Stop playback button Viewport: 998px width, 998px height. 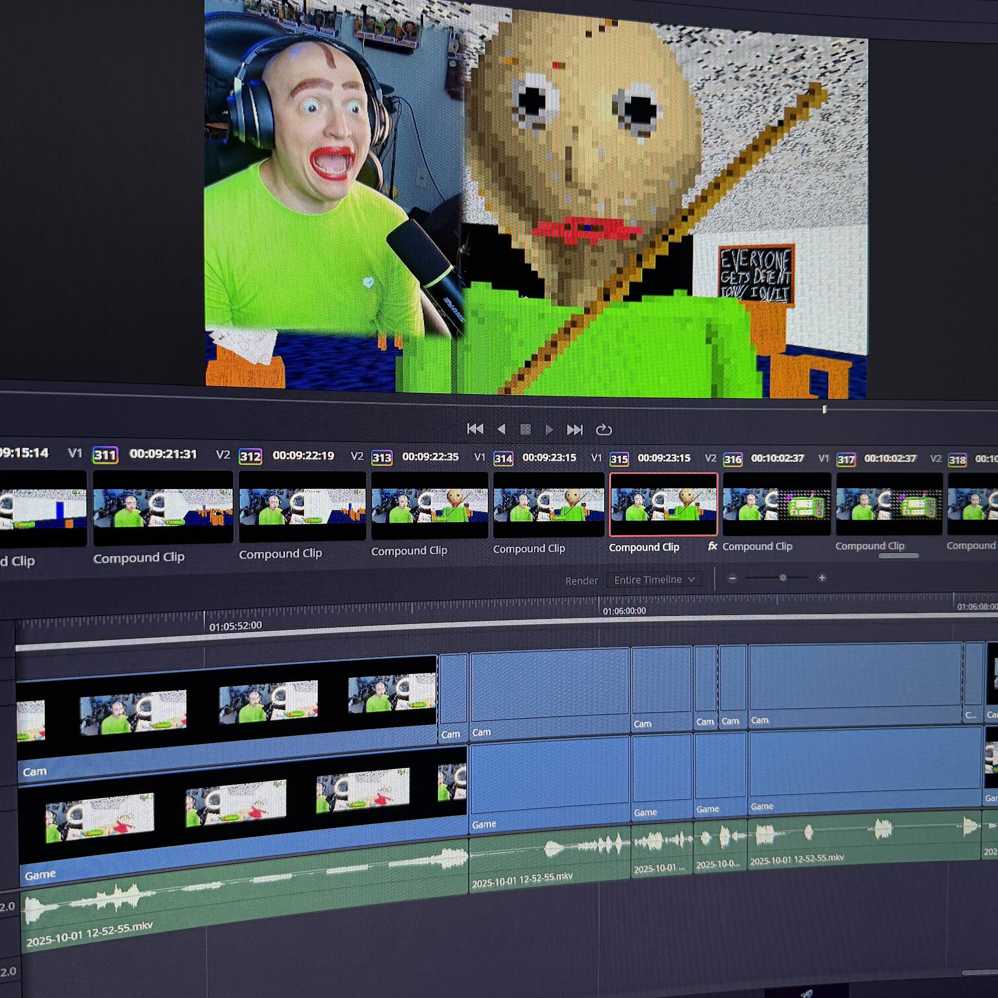pyautogui.click(x=525, y=429)
